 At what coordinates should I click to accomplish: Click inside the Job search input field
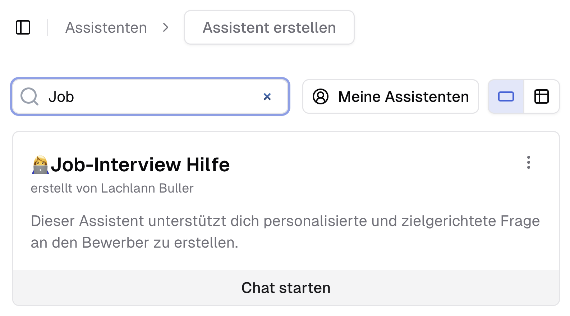point(144,96)
